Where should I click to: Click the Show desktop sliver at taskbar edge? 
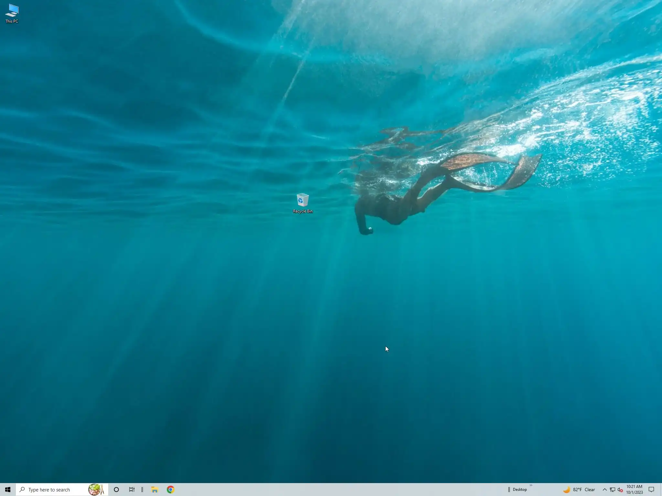(661, 490)
